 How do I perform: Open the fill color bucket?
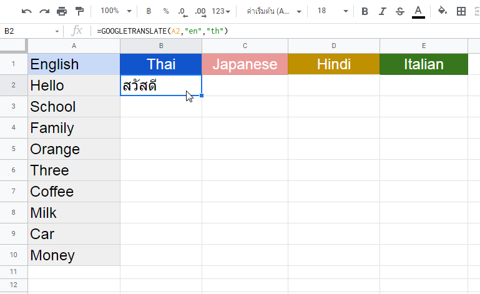(x=443, y=11)
